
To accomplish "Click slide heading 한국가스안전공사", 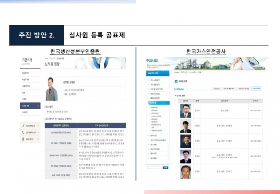I will [206, 52].
